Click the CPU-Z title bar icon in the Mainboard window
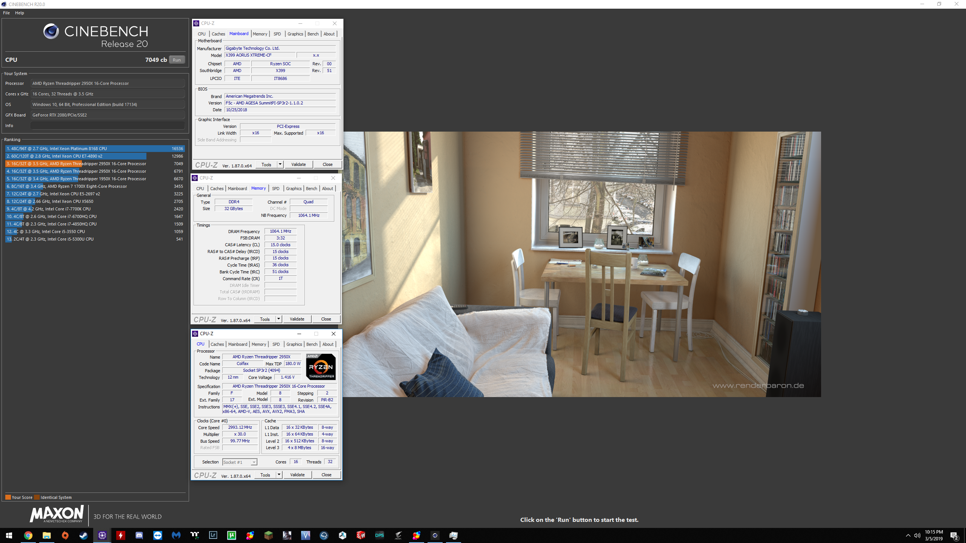 tap(196, 23)
